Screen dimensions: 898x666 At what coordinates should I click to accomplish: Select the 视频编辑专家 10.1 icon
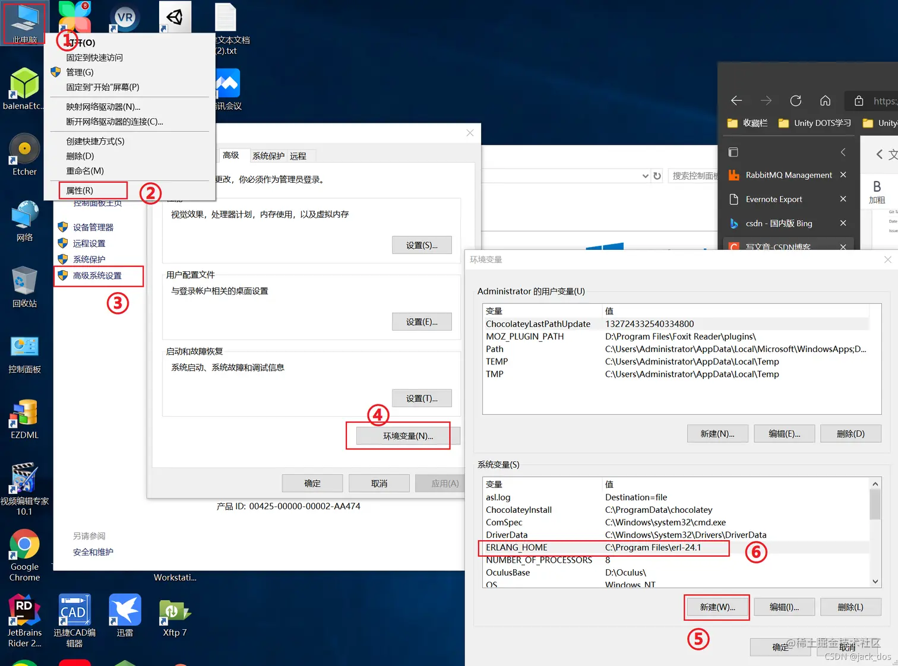click(24, 489)
